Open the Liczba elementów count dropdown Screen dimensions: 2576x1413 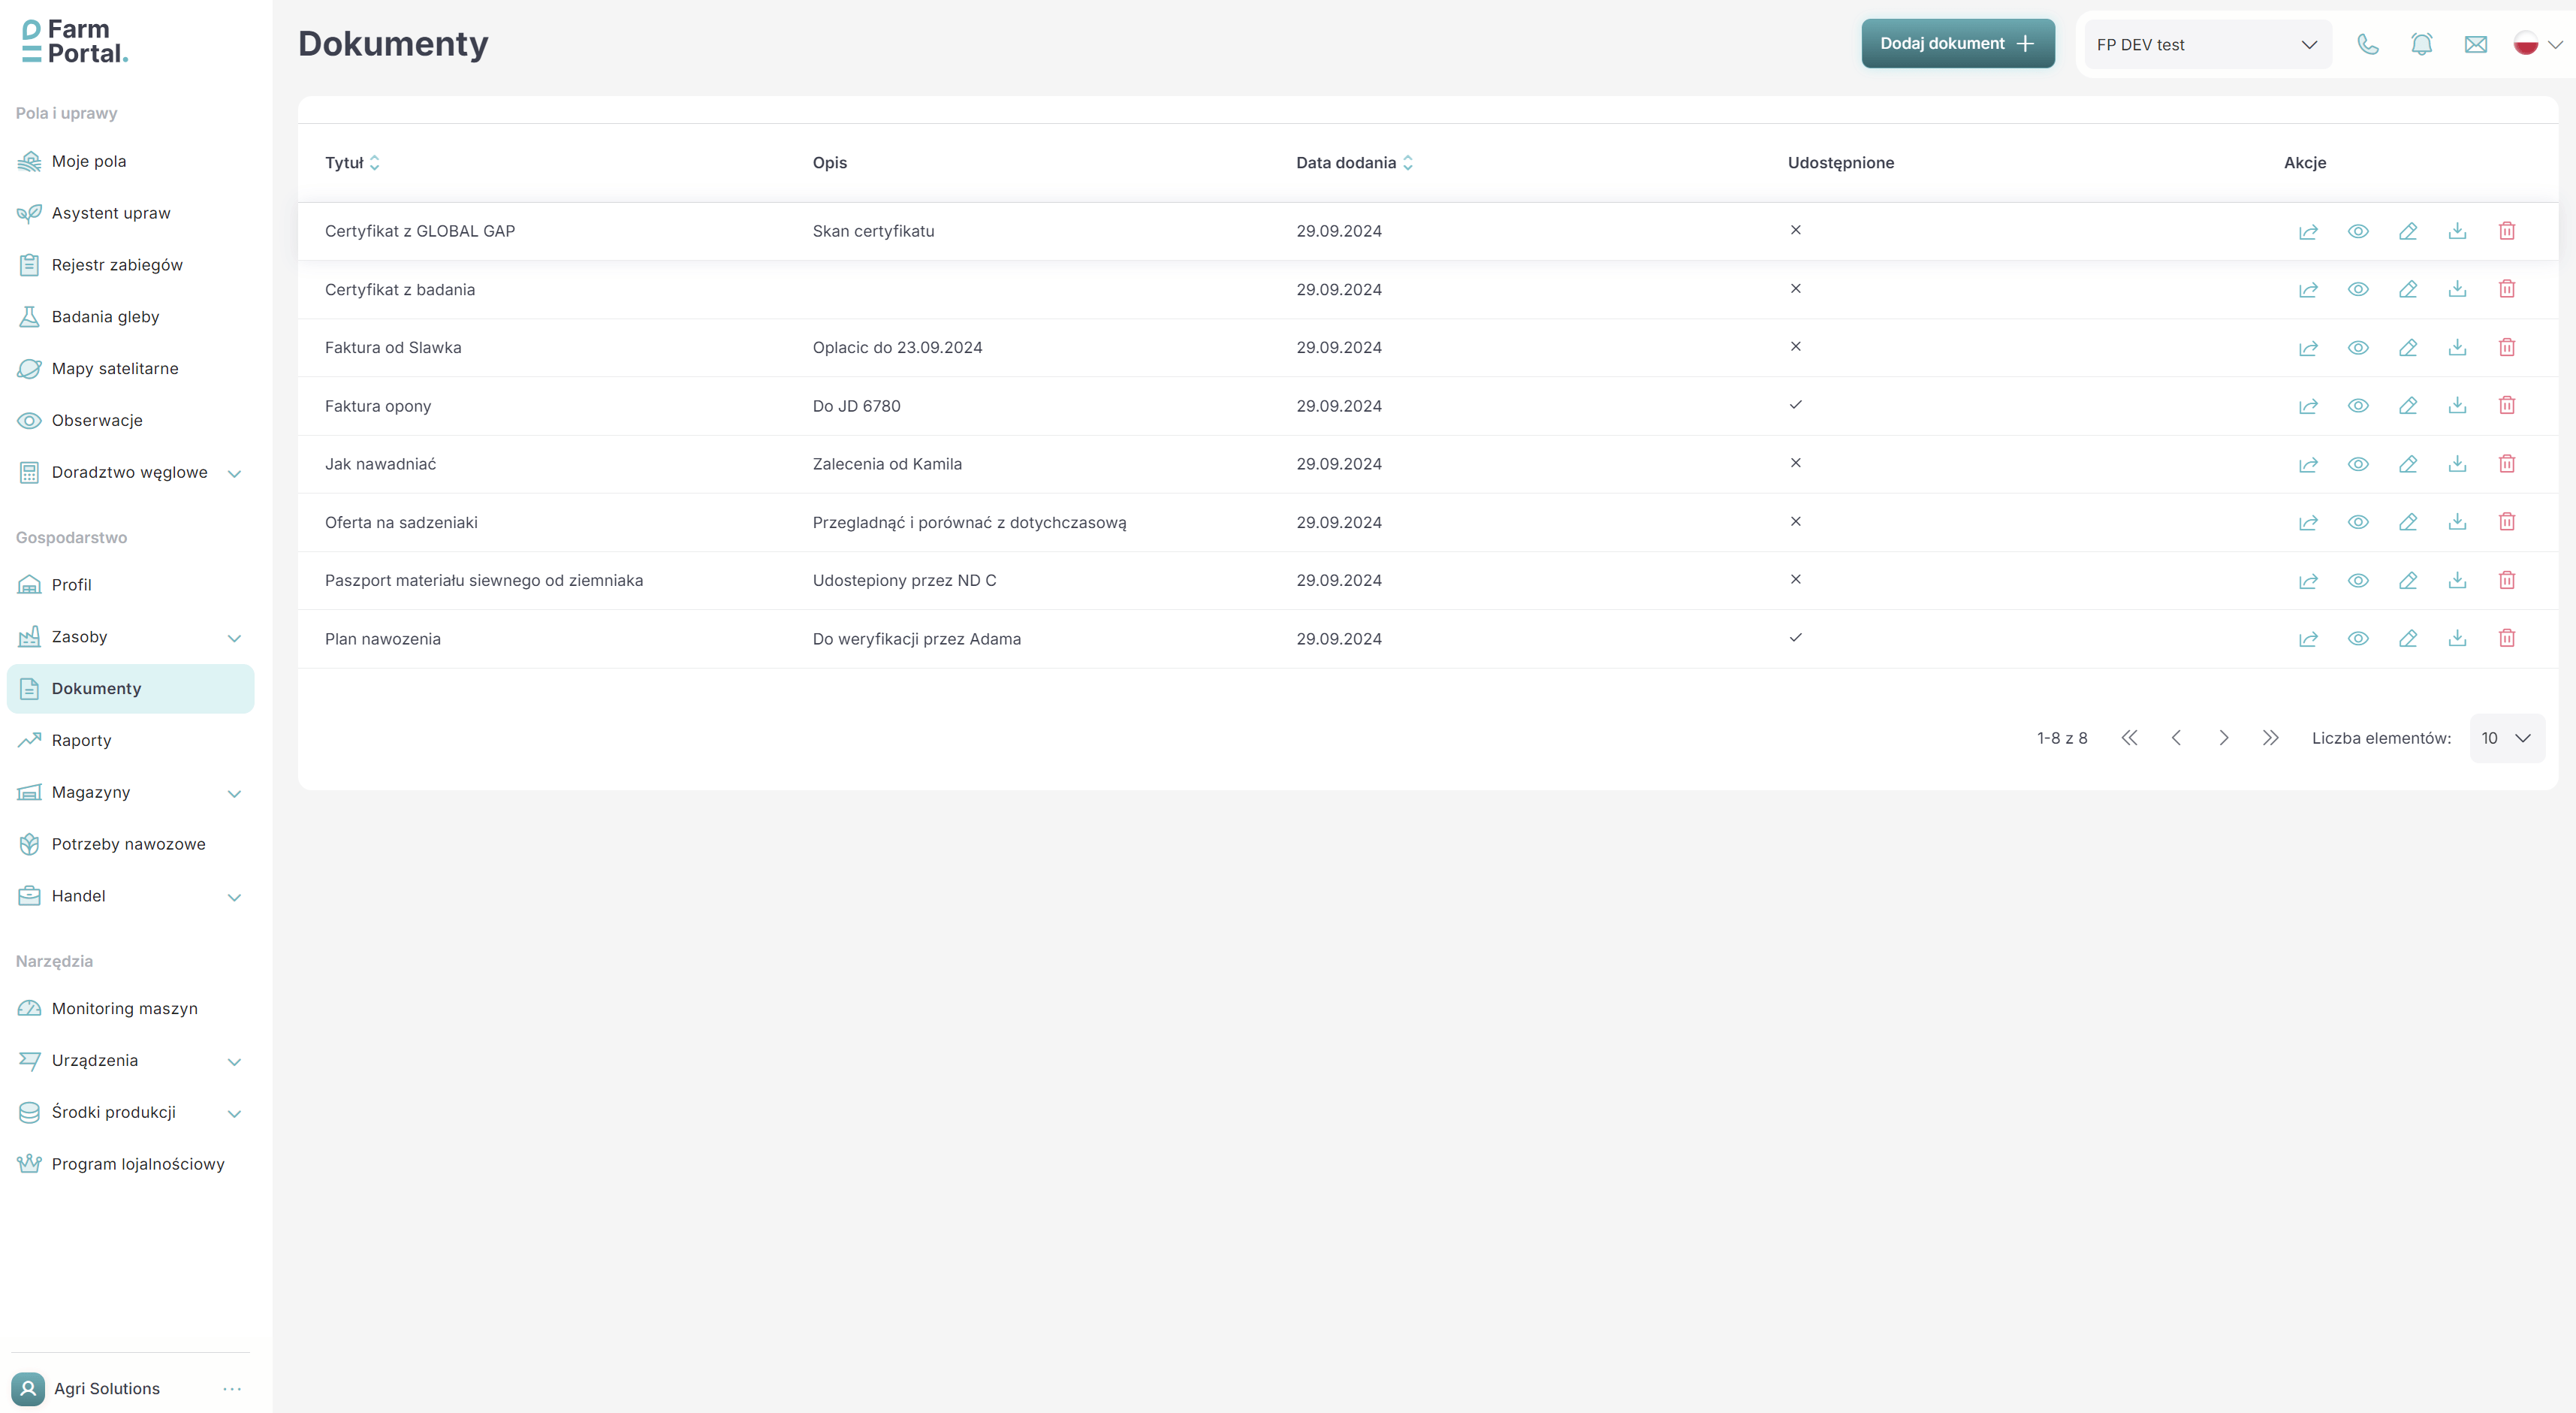coord(2506,738)
